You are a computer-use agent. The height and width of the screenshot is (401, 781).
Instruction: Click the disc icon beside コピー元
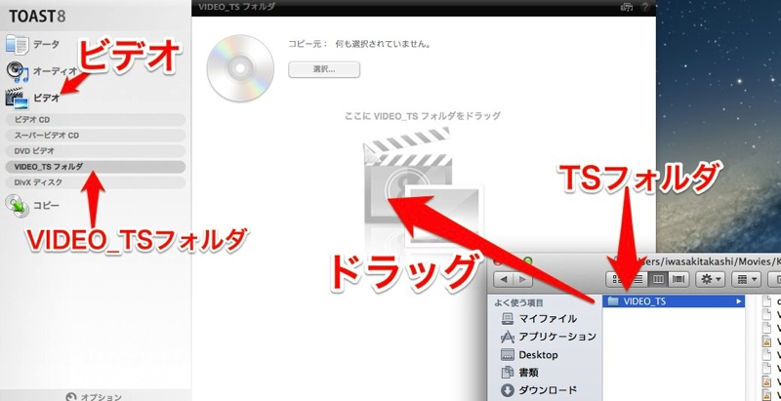pyautogui.click(x=240, y=68)
